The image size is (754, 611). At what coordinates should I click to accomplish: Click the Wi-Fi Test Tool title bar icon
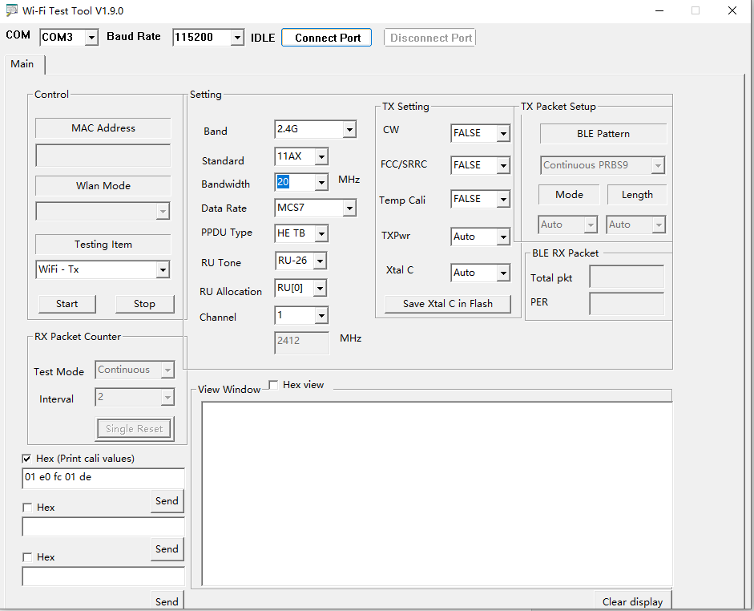[11, 11]
